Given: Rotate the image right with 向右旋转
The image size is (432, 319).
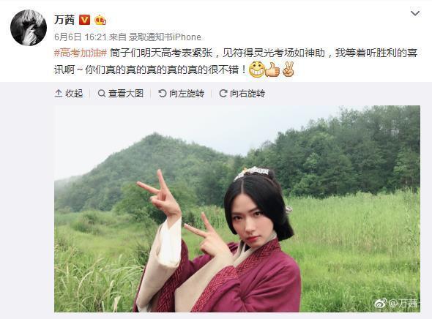Looking at the screenshot, I should pyautogui.click(x=242, y=94).
